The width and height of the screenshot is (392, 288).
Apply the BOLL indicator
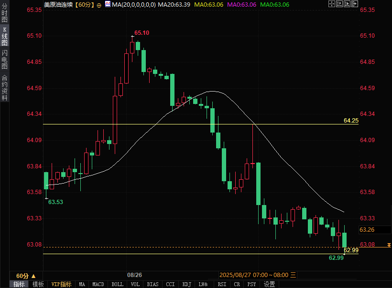pyautogui.click(x=117, y=284)
